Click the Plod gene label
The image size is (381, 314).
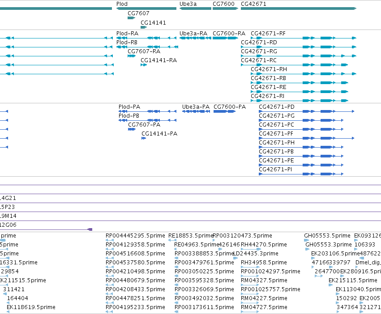pos(122,4)
